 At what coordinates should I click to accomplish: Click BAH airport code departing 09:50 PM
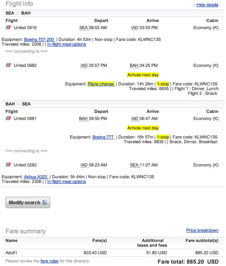83,118
